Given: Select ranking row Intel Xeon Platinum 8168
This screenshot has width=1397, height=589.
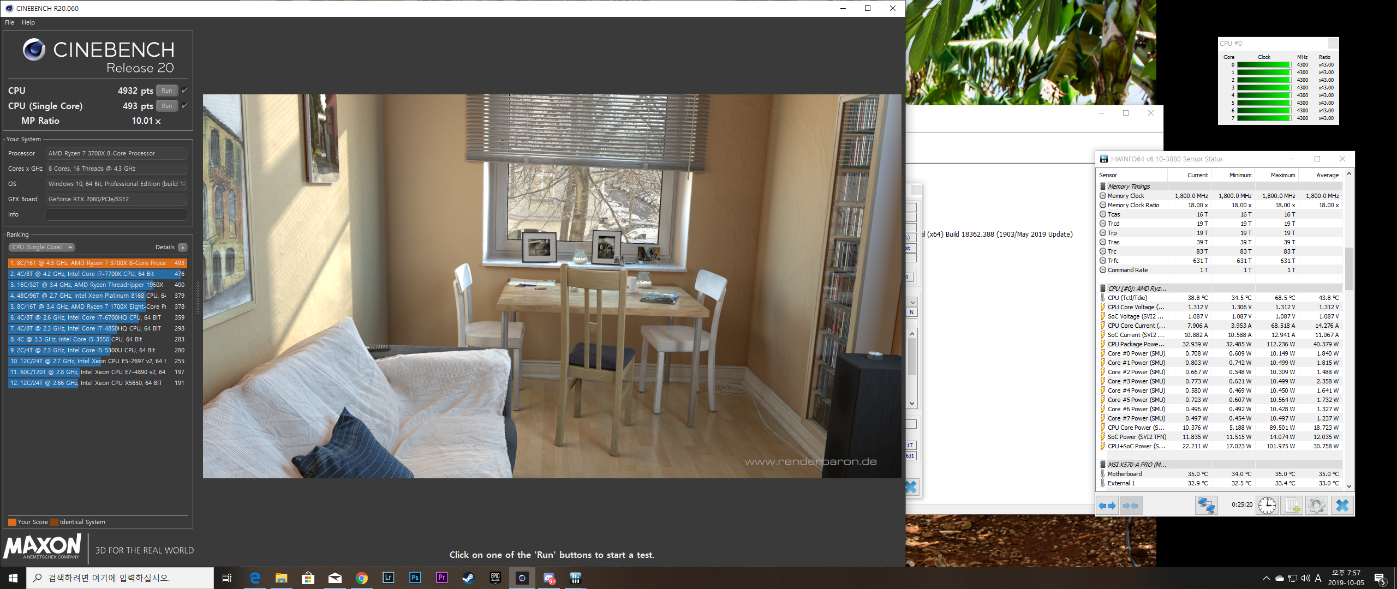Looking at the screenshot, I should pos(98,296).
